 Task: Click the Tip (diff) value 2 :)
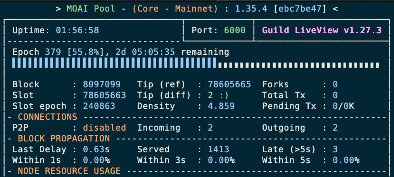coord(218,95)
